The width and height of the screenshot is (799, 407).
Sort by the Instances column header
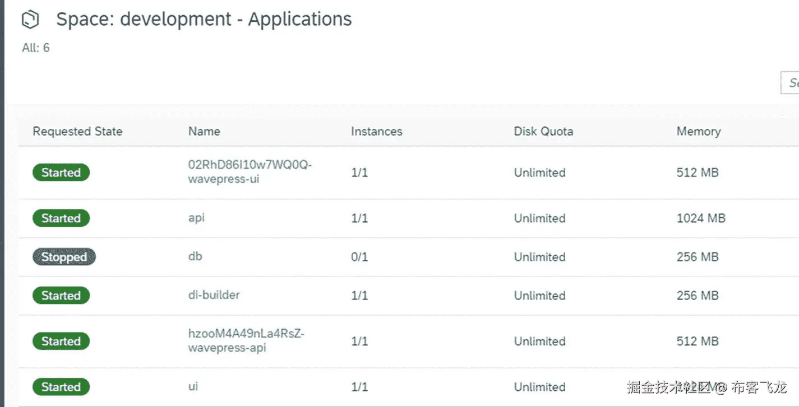point(376,132)
